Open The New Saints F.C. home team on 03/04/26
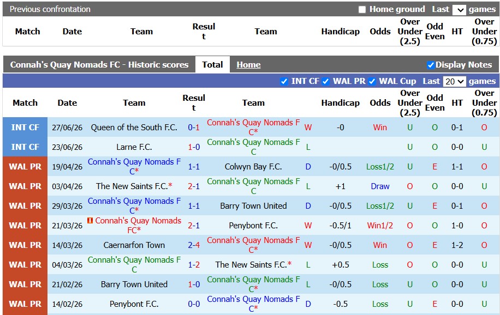The width and height of the screenshot is (500, 315). [x=132, y=186]
